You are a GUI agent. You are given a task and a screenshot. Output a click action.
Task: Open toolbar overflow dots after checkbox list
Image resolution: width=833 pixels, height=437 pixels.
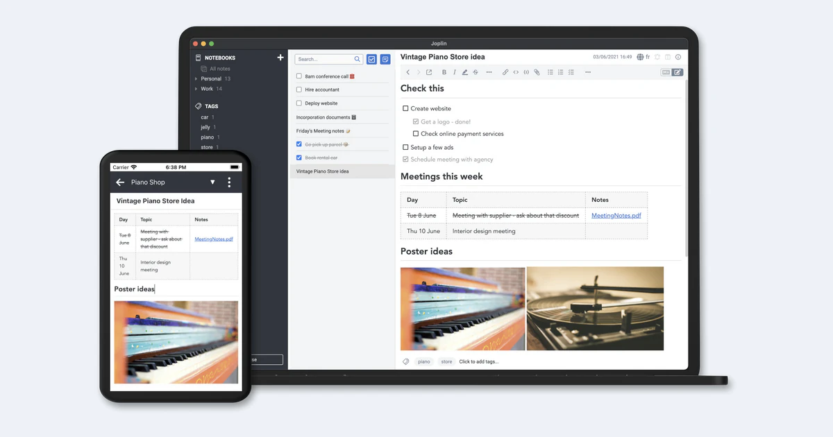(x=587, y=72)
